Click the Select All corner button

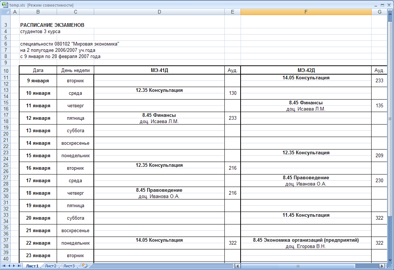click(6, 12)
